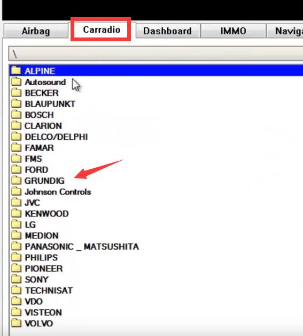The width and height of the screenshot is (303, 336).
Task: Select PANASONIC _ MATSUSHITA in list
Action: (x=82, y=247)
